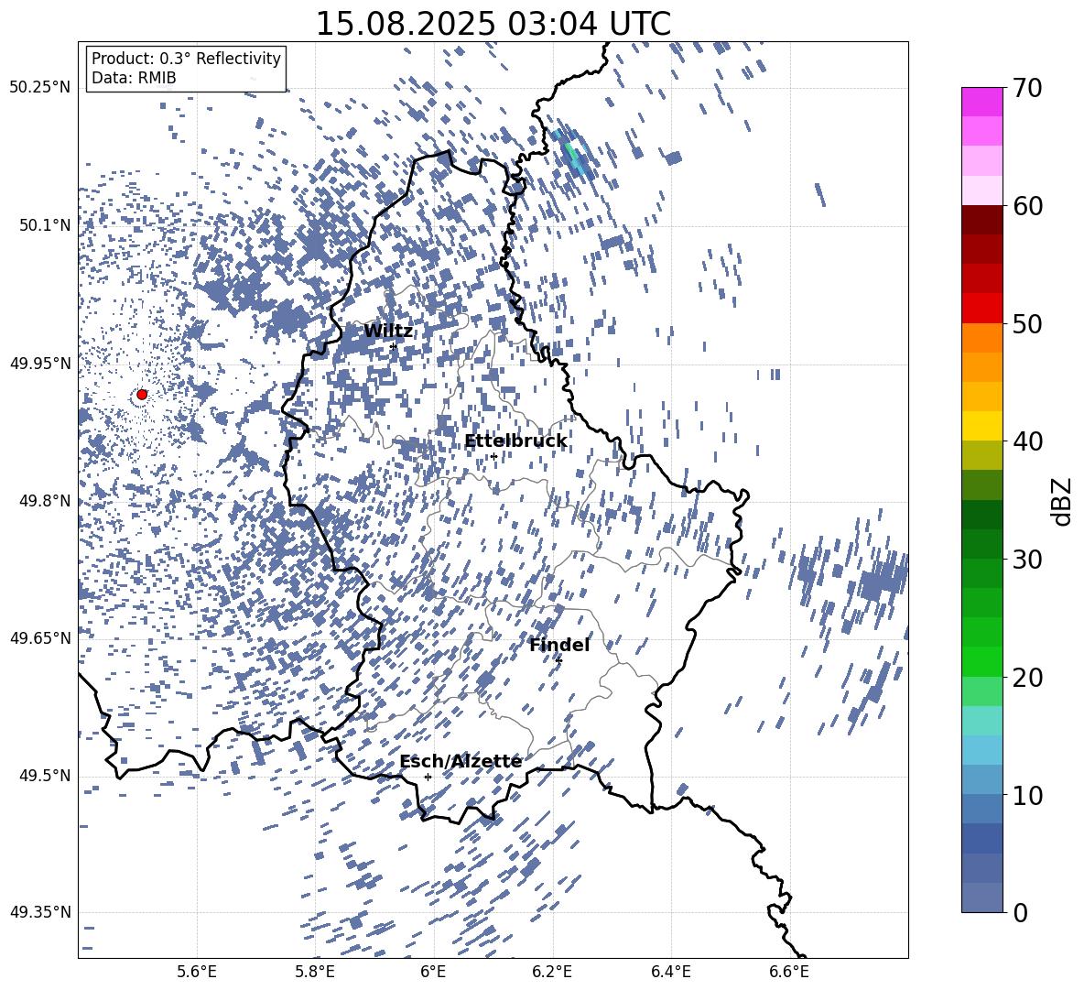
Task: Click the 50.1°N latitude label
Action: [45, 225]
